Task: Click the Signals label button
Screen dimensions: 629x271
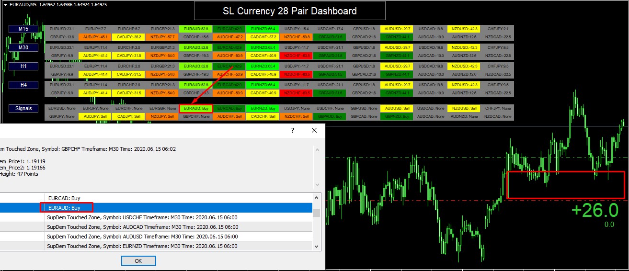Action: (23, 109)
